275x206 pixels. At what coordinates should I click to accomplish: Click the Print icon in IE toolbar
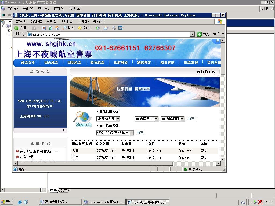(x=114, y=28)
